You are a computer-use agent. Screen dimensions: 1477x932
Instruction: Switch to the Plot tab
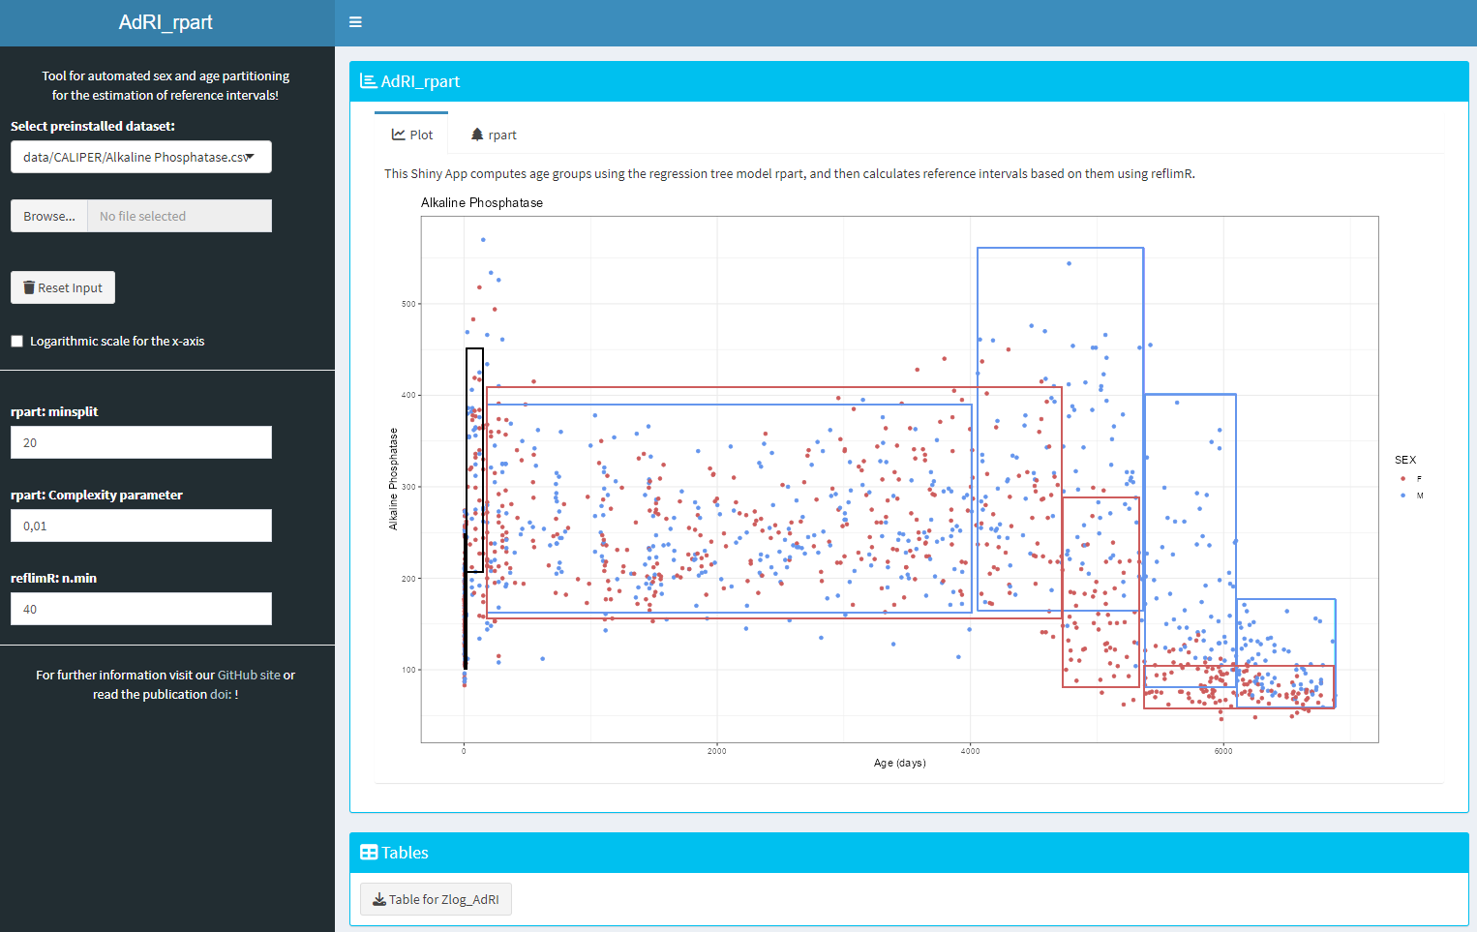[411, 135]
